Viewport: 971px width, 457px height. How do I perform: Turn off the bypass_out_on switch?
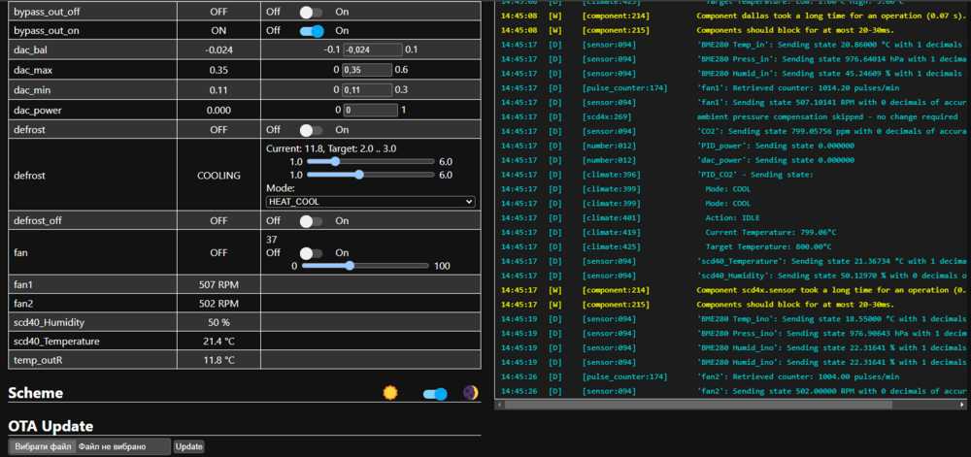[x=312, y=30]
